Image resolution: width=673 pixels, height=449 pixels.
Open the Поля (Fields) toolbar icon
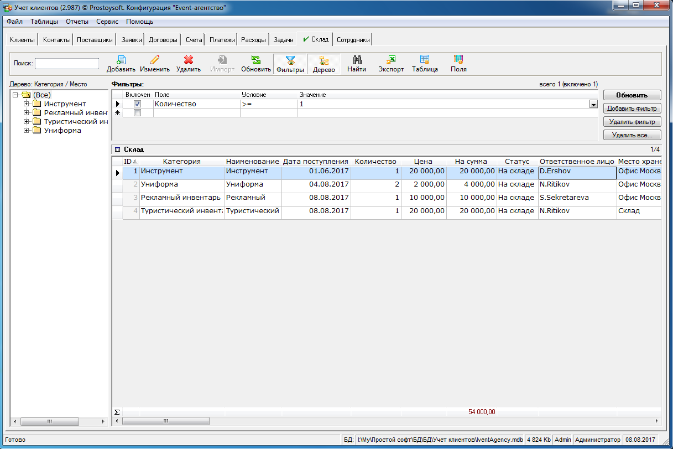point(458,60)
